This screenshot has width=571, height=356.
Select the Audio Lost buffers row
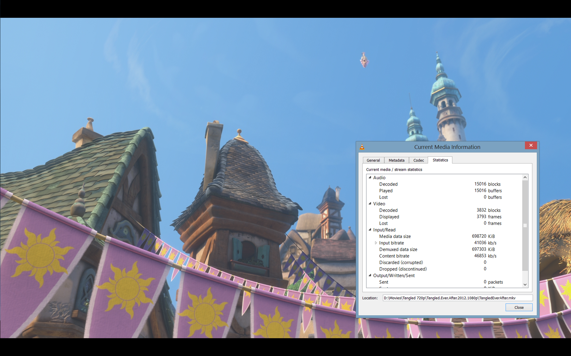tap(444, 197)
